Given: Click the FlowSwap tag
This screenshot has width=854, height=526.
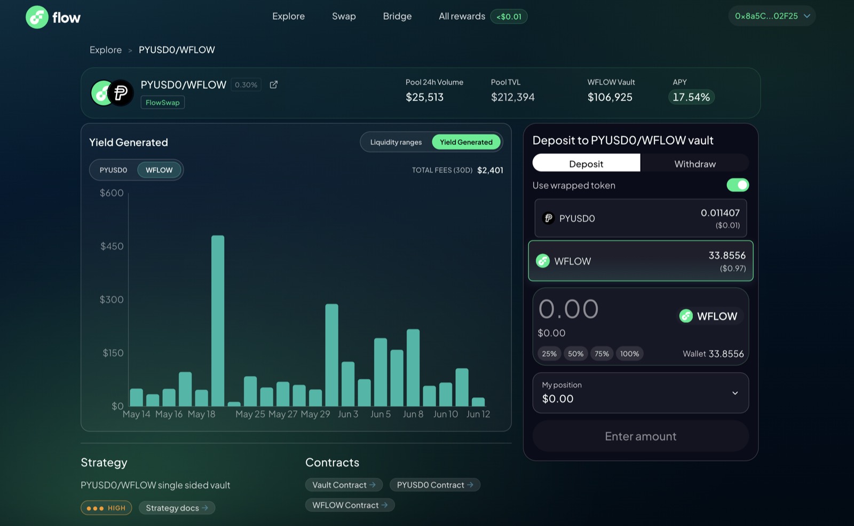Looking at the screenshot, I should coord(163,103).
